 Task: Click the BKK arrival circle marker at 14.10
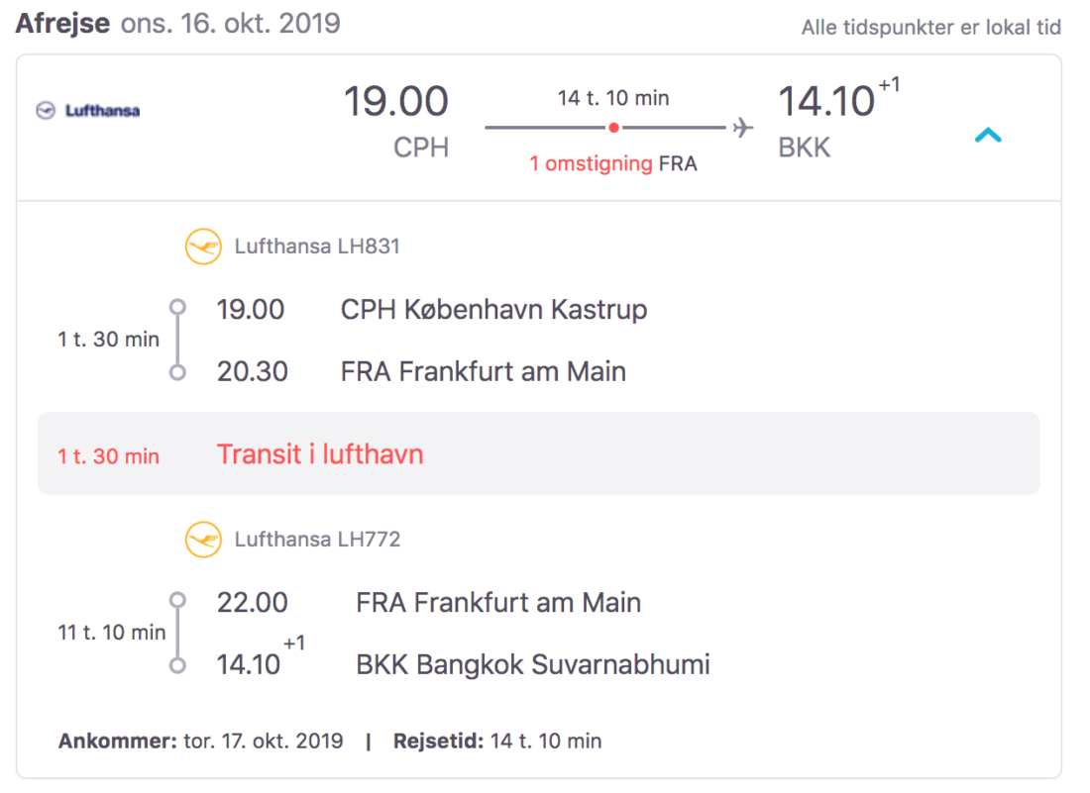pyautogui.click(x=178, y=665)
